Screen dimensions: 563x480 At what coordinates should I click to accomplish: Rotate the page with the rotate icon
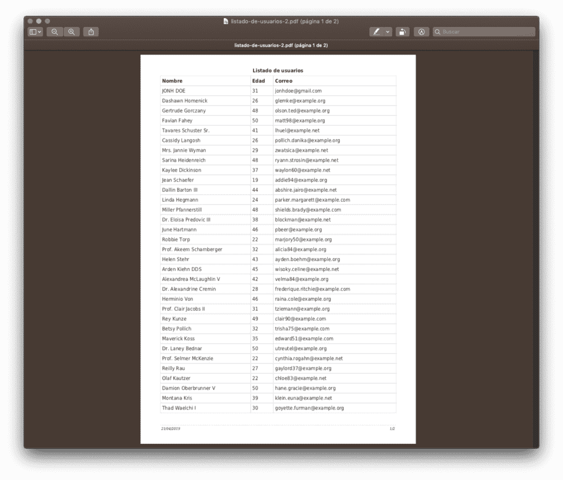[x=402, y=32]
